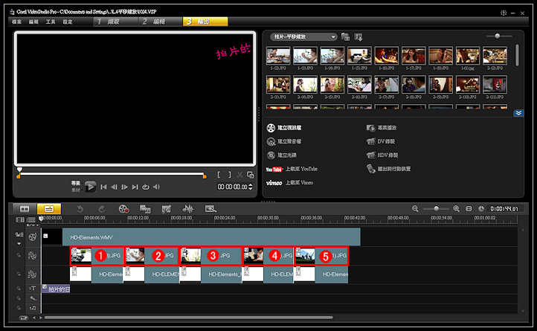Expand the library with blue double chevron
The width and height of the screenshot is (537, 331).
click(x=518, y=113)
